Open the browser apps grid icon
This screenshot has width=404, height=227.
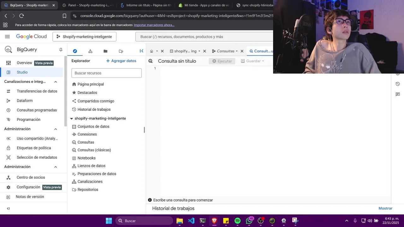click(x=5, y=25)
